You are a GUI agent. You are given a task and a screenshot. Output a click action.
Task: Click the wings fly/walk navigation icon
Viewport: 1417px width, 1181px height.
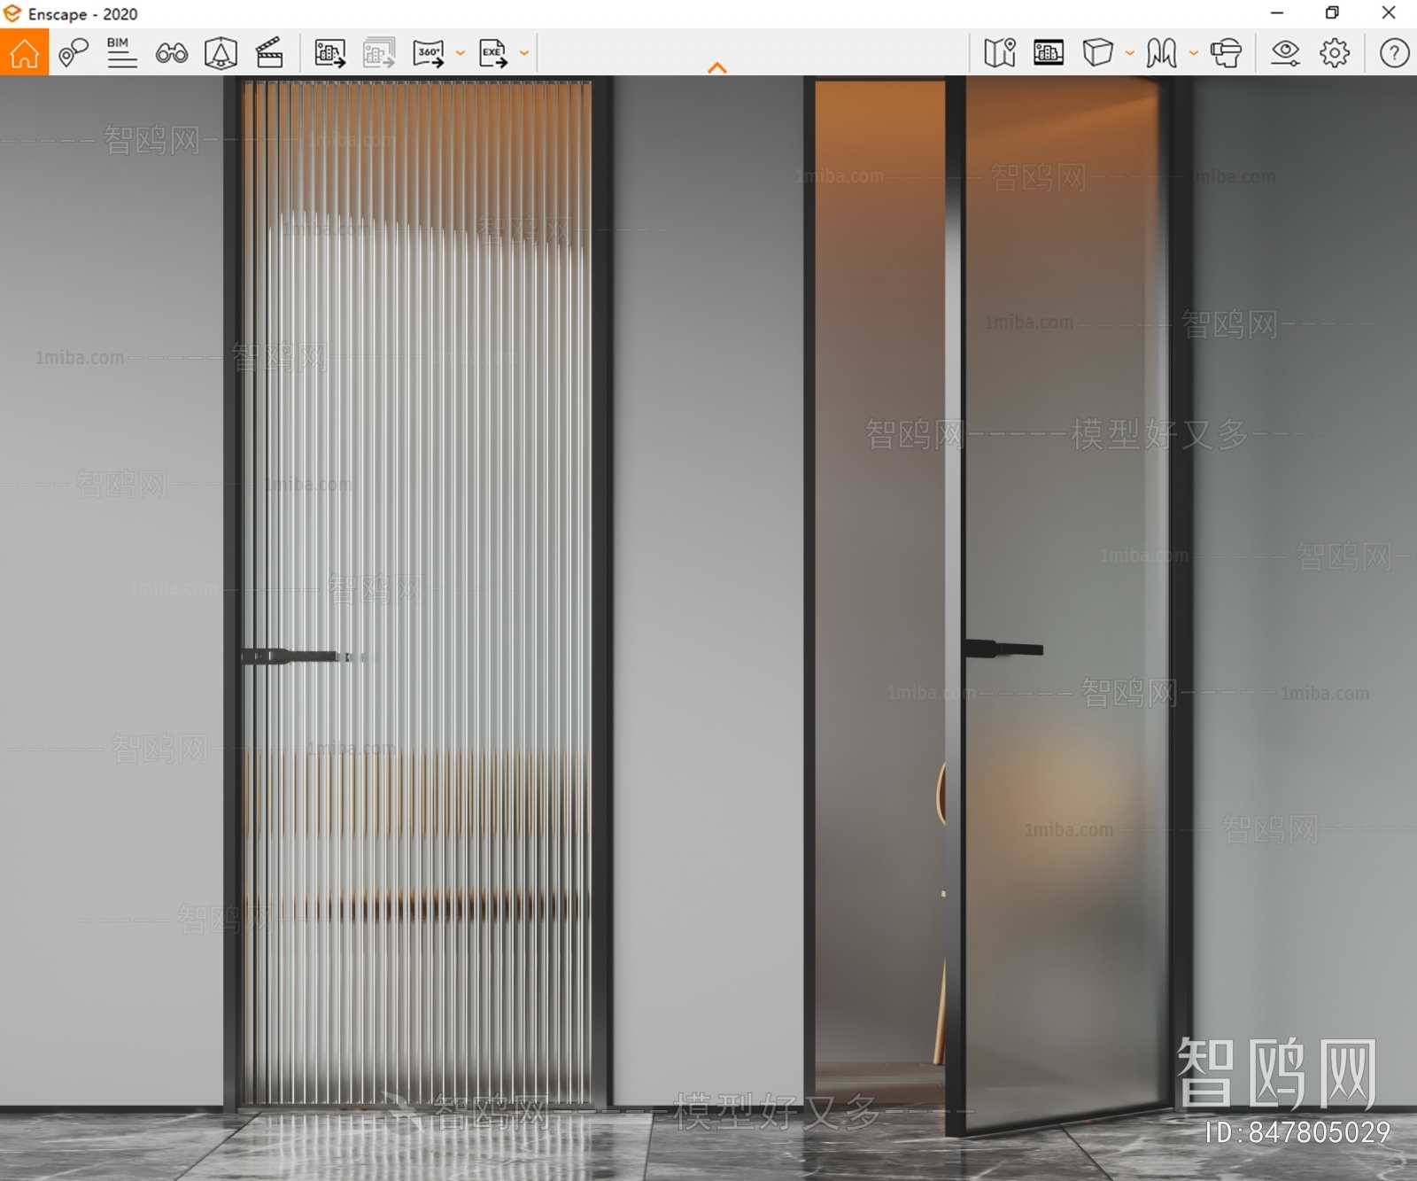[1161, 53]
